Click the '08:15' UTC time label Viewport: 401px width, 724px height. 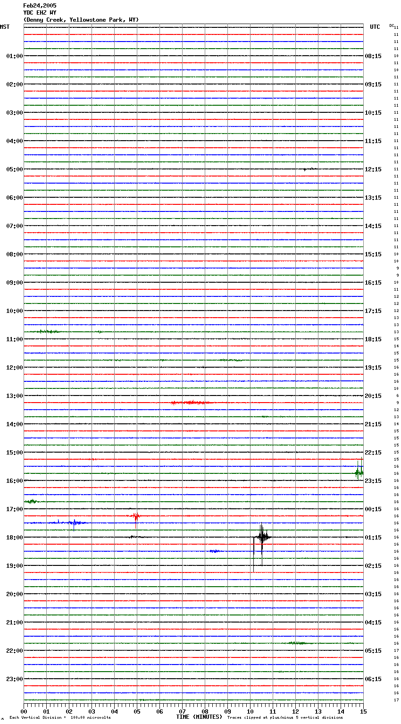pyautogui.click(x=373, y=56)
